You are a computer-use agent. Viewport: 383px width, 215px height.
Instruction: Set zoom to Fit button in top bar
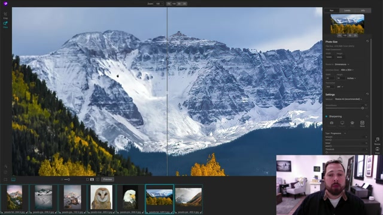coord(169,4)
